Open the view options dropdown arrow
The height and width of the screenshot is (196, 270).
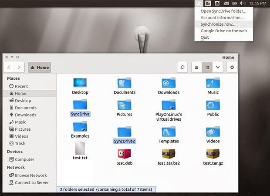tap(218, 68)
